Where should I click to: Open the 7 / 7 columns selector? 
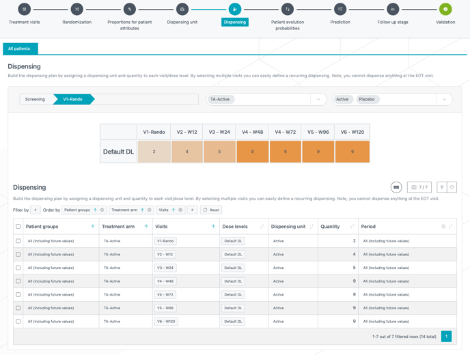419,187
